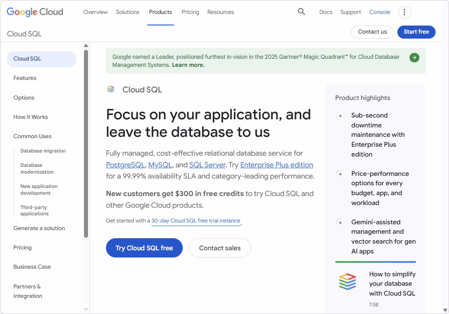Open the Docs link

pyautogui.click(x=326, y=12)
